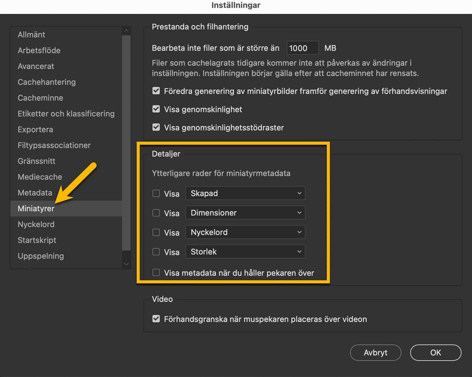Screen dimensions: 472x377
Task: Click the file size limit MB field
Action: point(302,48)
